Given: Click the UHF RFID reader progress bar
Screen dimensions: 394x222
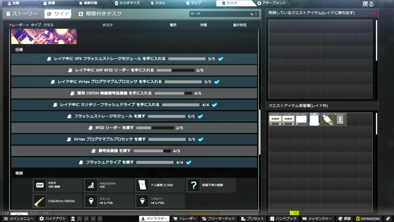Looking at the screenshot, I should 175,70.
